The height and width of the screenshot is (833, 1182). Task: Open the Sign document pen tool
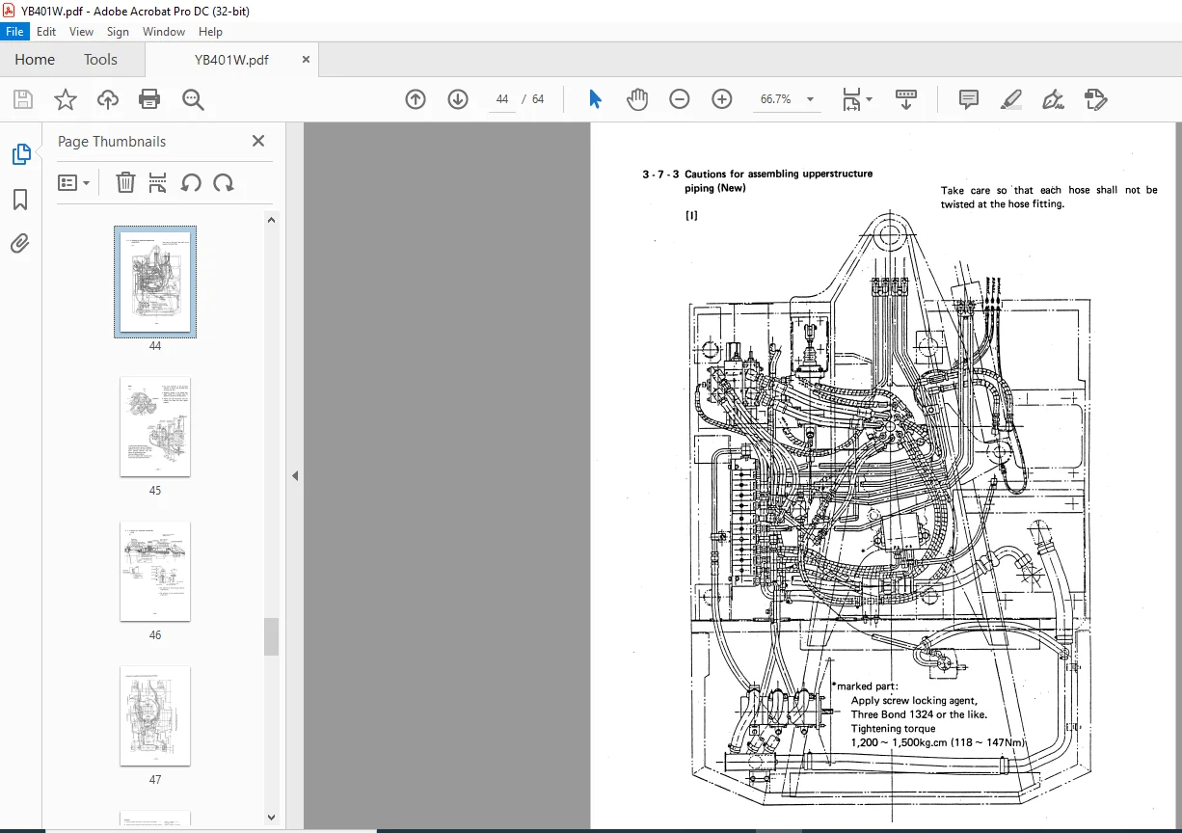[x=1053, y=99]
